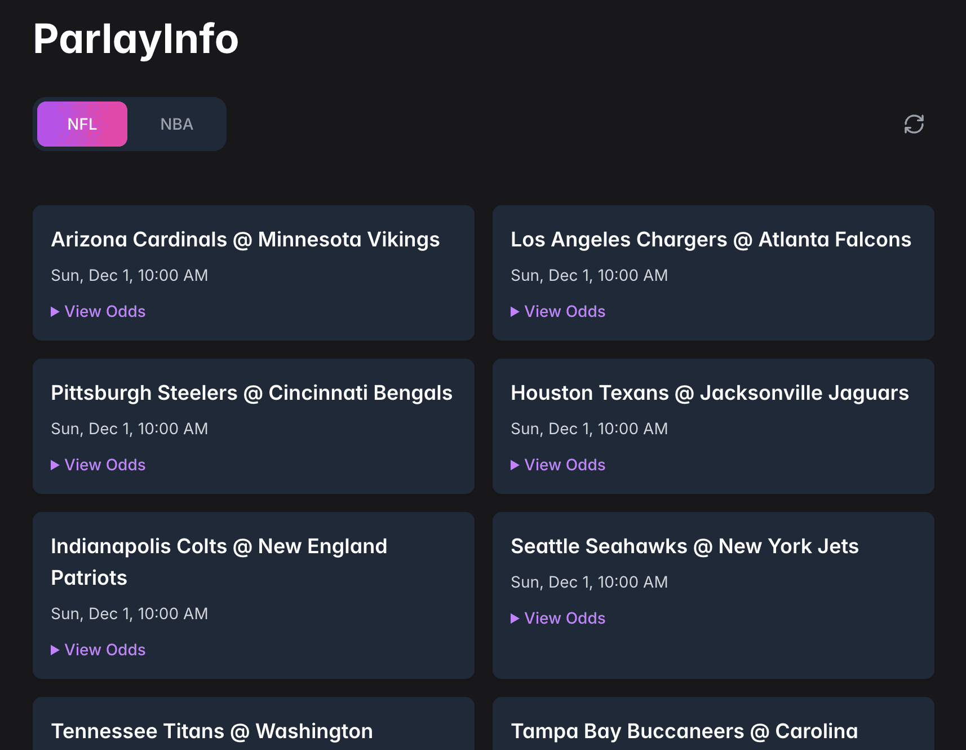Click the date under Indianapolis Colts game

(130, 614)
